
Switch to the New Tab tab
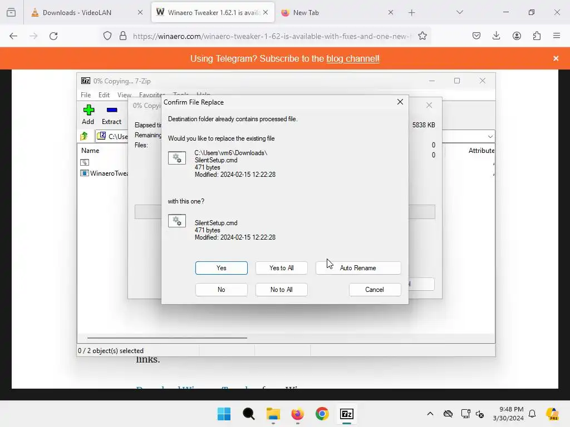(x=336, y=13)
